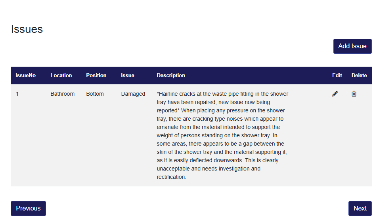Image resolution: width=375 pixels, height=218 pixels.
Task: Click the words "Hairline cracks" in the description
Action: [177, 94]
